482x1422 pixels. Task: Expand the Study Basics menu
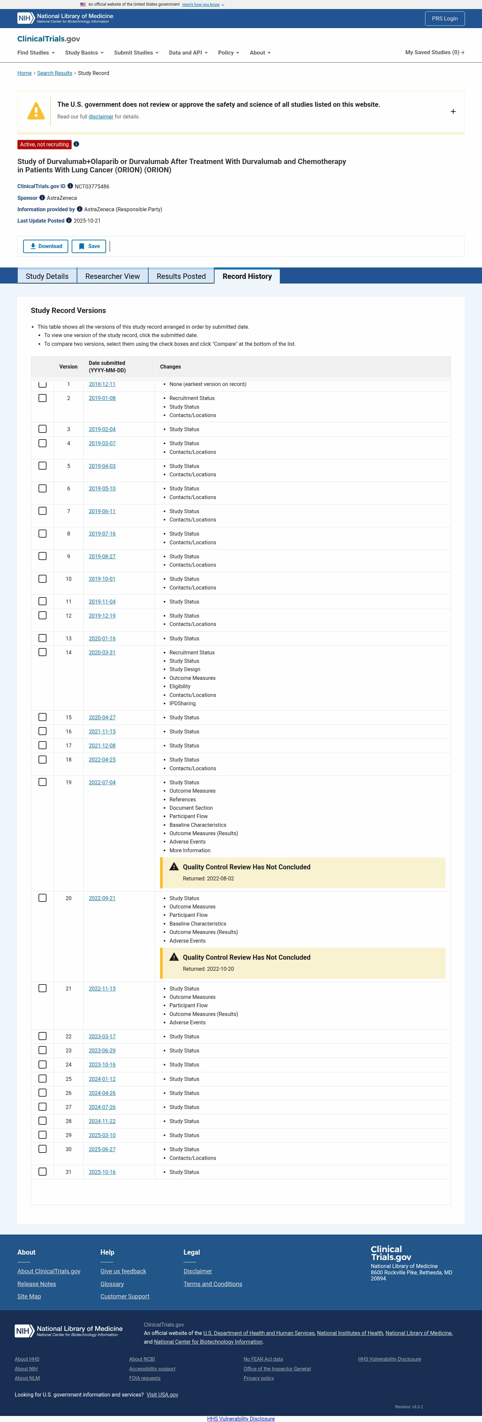coord(84,53)
